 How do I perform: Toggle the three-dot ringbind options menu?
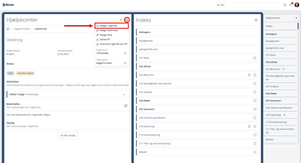pyautogui.click(x=126, y=20)
